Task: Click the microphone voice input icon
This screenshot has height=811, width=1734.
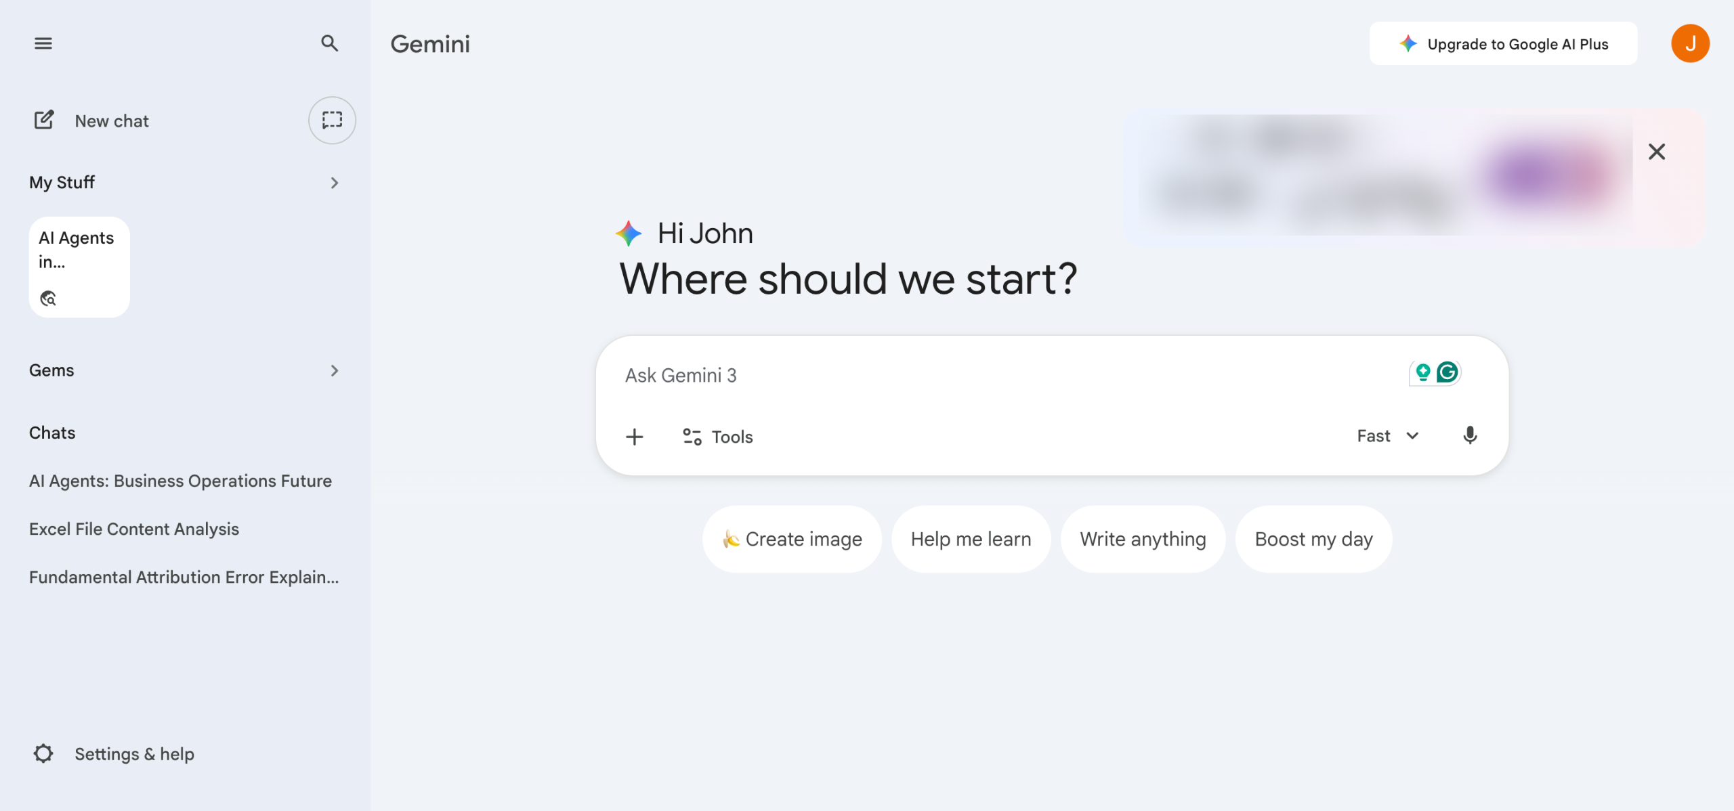Action: 1469,436
